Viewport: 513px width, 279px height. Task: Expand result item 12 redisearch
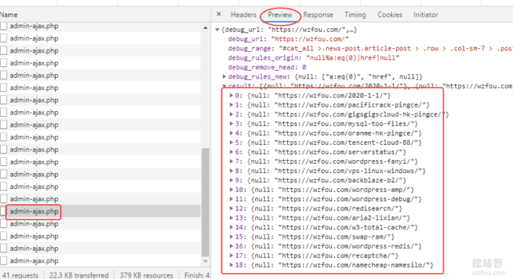(x=231, y=208)
